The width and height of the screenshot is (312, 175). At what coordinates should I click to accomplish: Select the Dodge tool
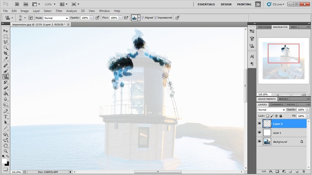[5, 105]
